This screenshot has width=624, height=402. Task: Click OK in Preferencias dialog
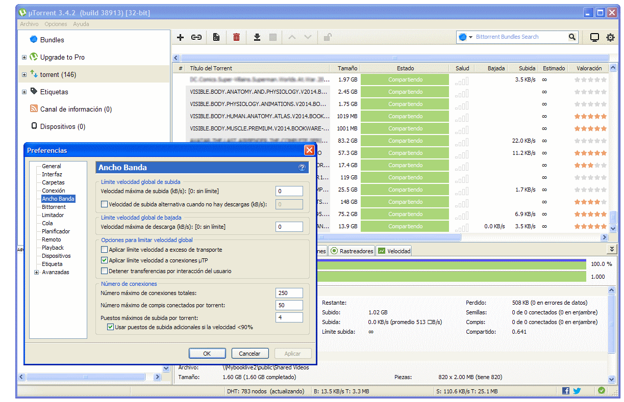[x=207, y=353]
